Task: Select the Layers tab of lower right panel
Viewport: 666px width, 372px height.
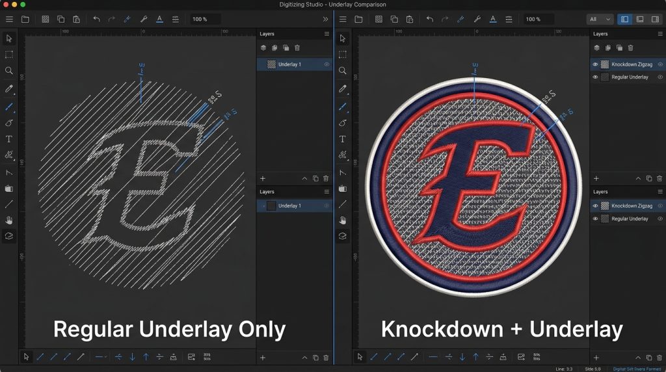Action: coord(600,192)
